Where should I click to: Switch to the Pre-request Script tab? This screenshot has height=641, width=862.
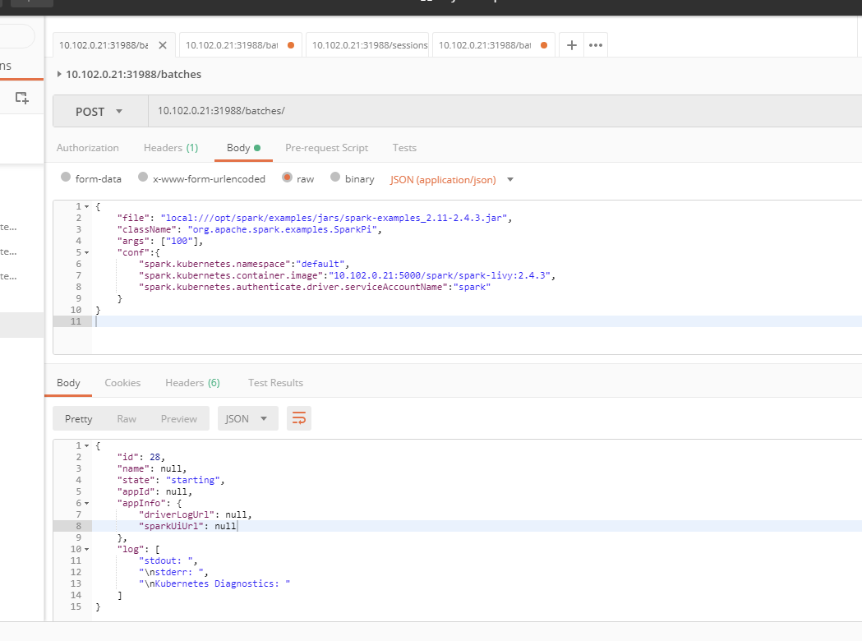coord(326,148)
